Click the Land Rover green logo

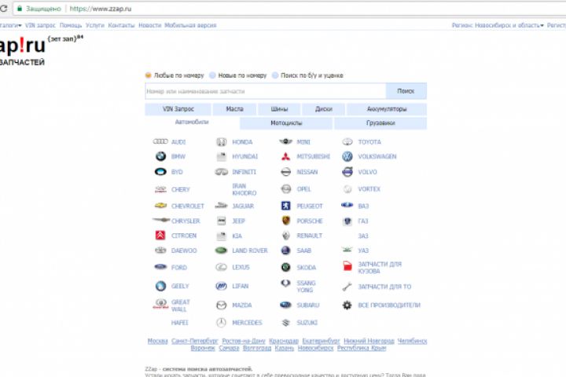(221, 250)
